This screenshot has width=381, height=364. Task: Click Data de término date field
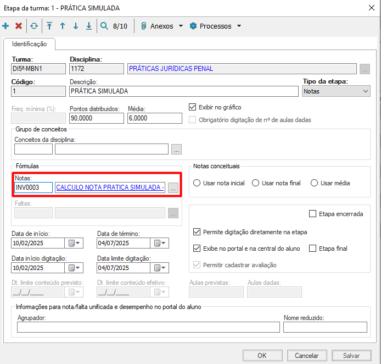(123, 243)
